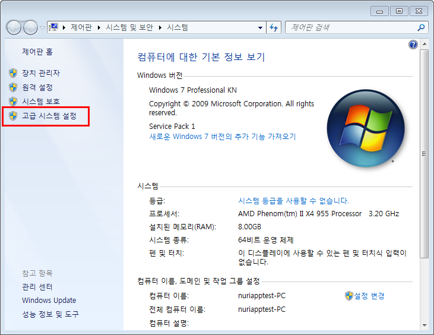Screen dimensions: 434x335
Task: Open 장치 관리자 link
Action: click(41, 73)
